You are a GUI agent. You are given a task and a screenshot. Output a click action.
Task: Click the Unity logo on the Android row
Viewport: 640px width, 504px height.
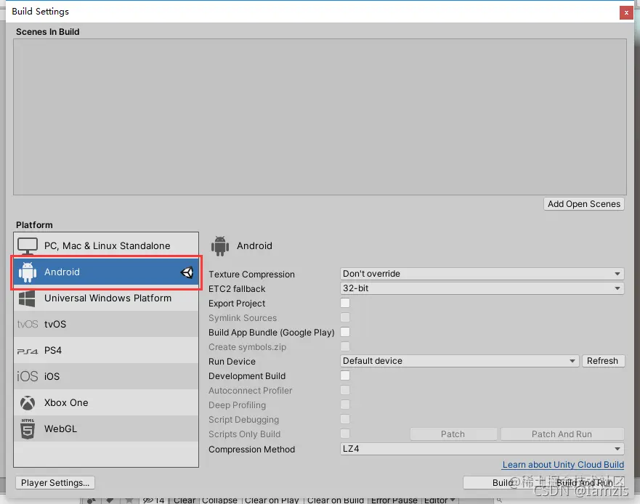[x=187, y=272]
